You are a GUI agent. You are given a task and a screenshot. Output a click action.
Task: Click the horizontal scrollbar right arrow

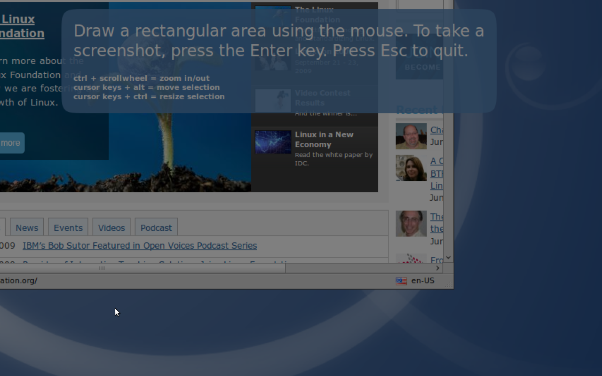coord(437,268)
